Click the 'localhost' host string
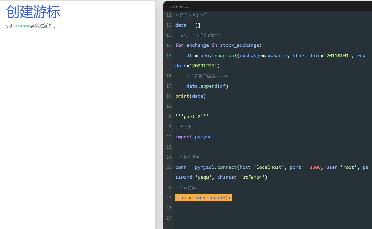The width and height of the screenshot is (372, 229). click(269, 167)
